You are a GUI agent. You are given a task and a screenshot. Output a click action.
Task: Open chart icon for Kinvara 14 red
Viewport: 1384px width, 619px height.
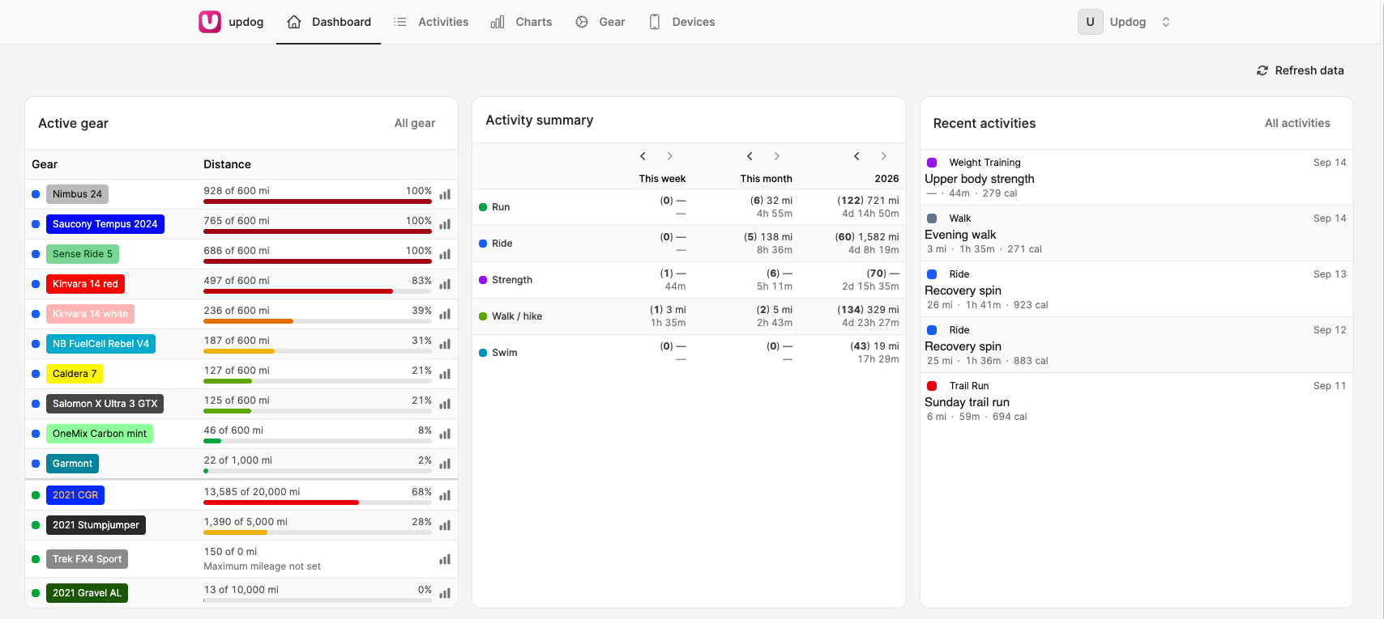pos(445,284)
